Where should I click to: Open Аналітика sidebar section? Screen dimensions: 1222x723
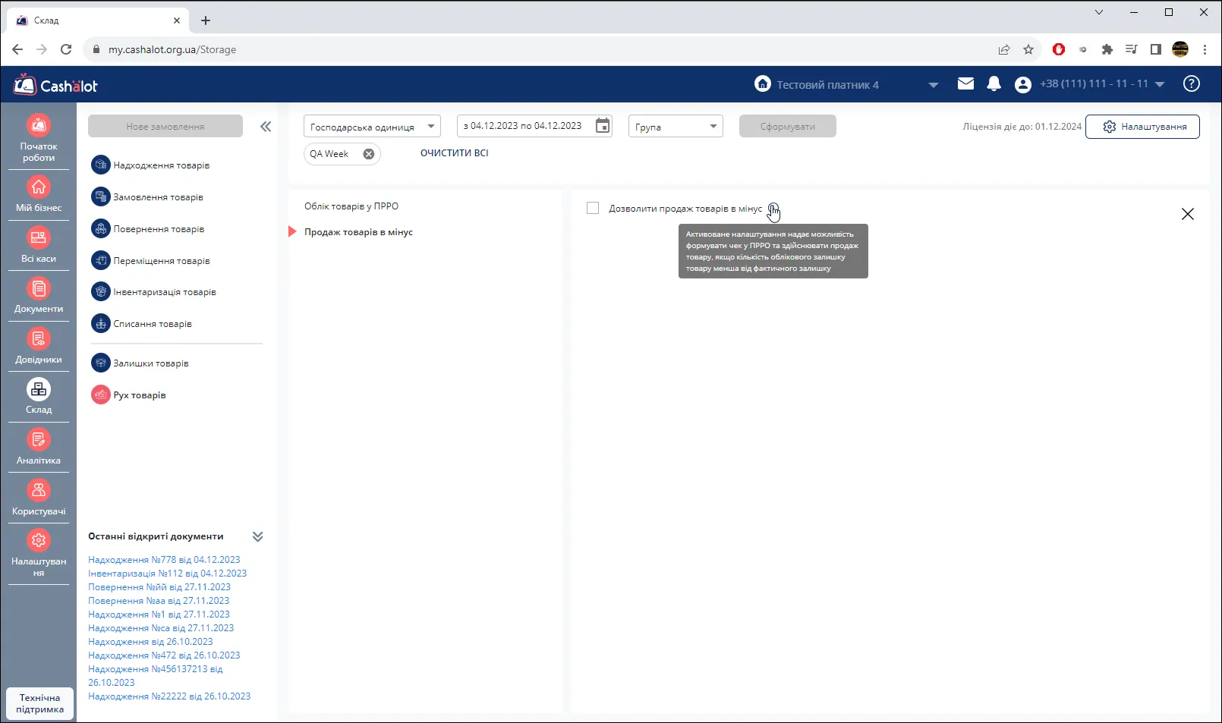click(39, 447)
